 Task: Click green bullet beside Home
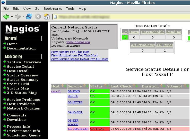point(5,44)
